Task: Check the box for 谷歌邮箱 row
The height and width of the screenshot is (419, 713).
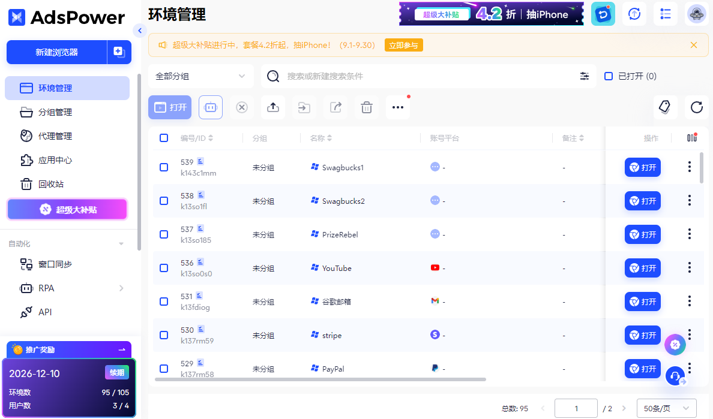Action: (x=164, y=302)
